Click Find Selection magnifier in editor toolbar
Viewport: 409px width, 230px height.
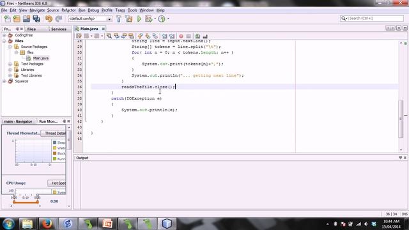click(109, 36)
